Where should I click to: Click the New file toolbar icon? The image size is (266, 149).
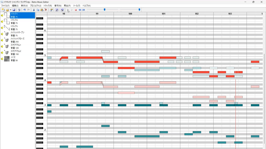click(3, 10)
